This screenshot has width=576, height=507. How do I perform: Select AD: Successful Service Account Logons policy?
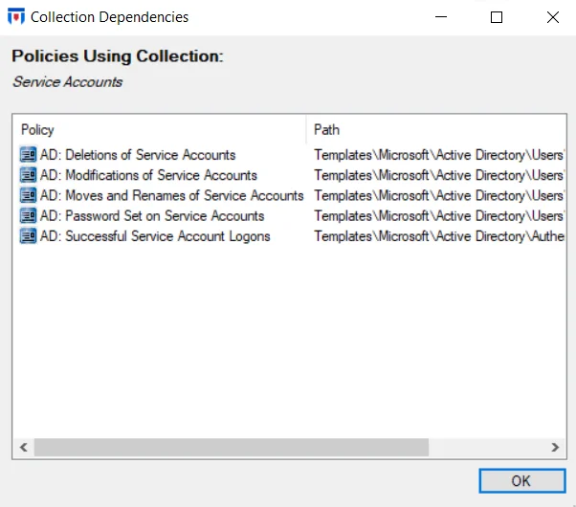click(x=155, y=236)
